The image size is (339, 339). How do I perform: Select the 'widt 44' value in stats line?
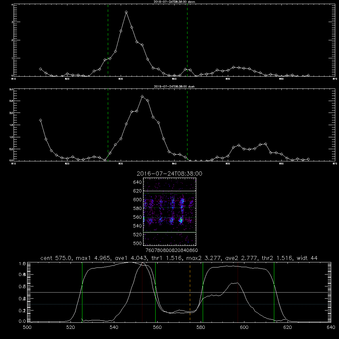point(307,258)
